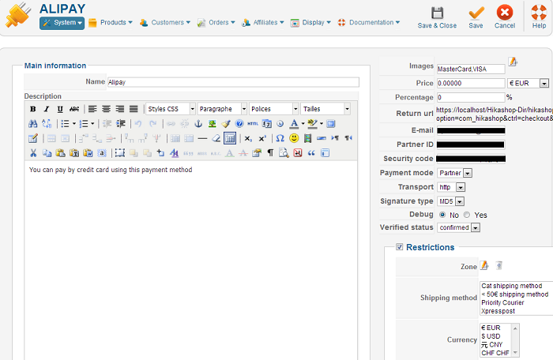Viewport: 553px width, 360px height.
Task: Insert a special character Omega
Action: click(x=280, y=138)
